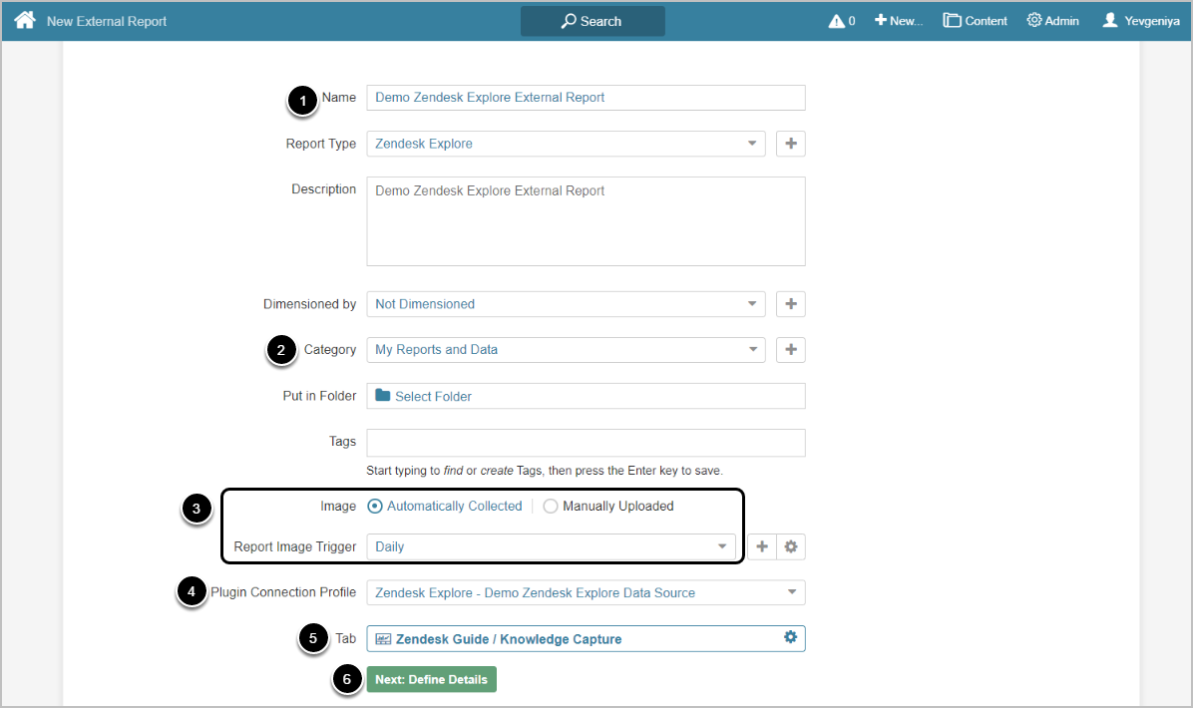Add new Report Image Trigger plus icon
Image resolution: width=1193 pixels, height=708 pixels.
tap(762, 546)
